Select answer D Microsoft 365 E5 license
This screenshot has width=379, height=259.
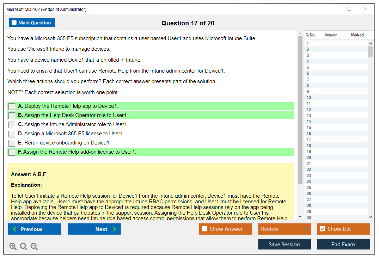(12, 134)
